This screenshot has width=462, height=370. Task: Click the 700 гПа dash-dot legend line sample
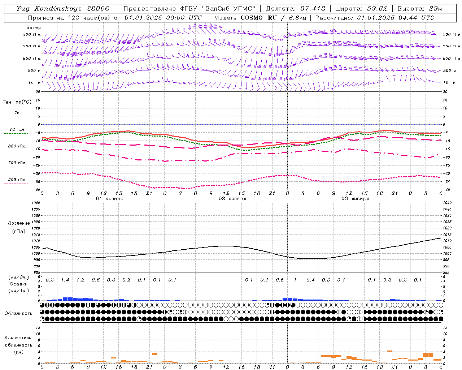(x=16, y=167)
